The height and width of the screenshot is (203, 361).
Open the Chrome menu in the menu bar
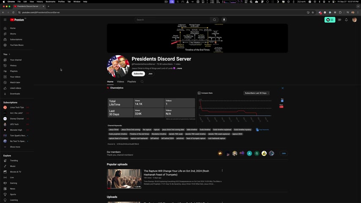coord(11,2)
